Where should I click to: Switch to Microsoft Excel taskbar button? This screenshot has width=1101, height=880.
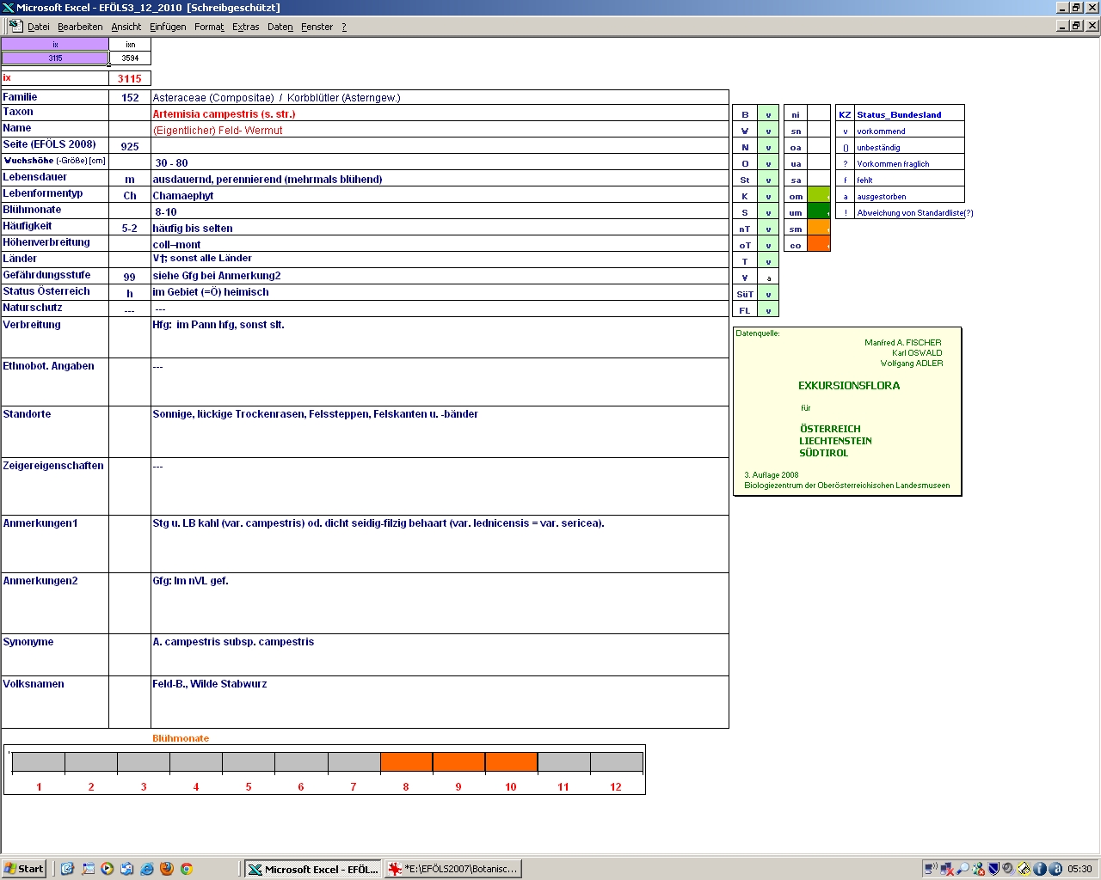(x=312, y=869)
